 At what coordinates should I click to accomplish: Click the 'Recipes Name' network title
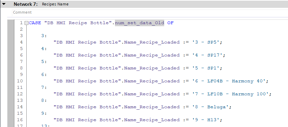tap(55, 4)
